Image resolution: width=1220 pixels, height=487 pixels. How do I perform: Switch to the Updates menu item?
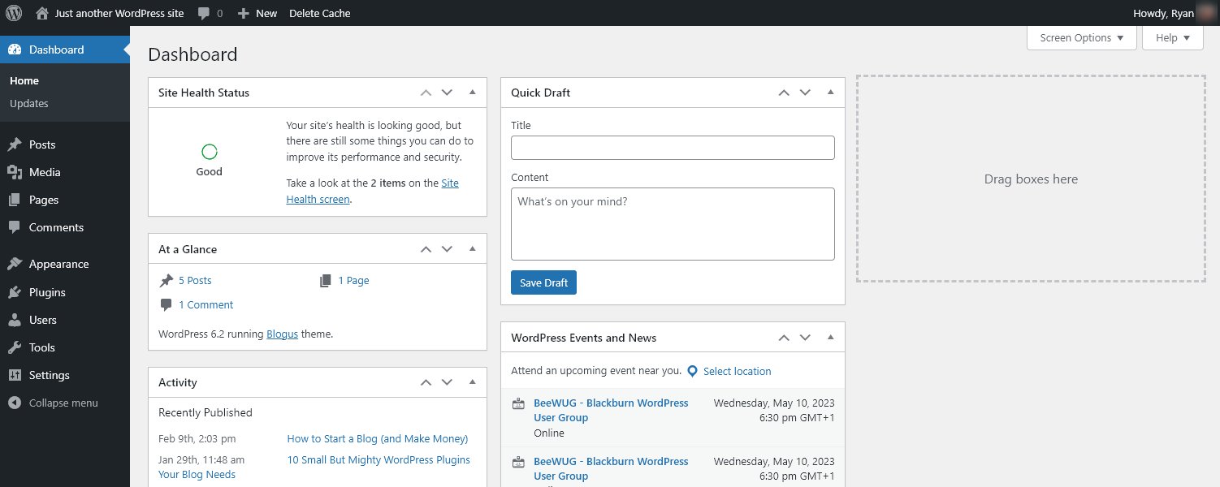[28, 103]
